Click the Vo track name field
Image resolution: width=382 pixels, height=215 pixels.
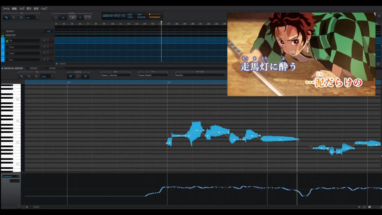[24, 41]
